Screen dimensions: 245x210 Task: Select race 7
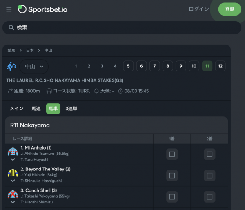(x=154, y=66)
